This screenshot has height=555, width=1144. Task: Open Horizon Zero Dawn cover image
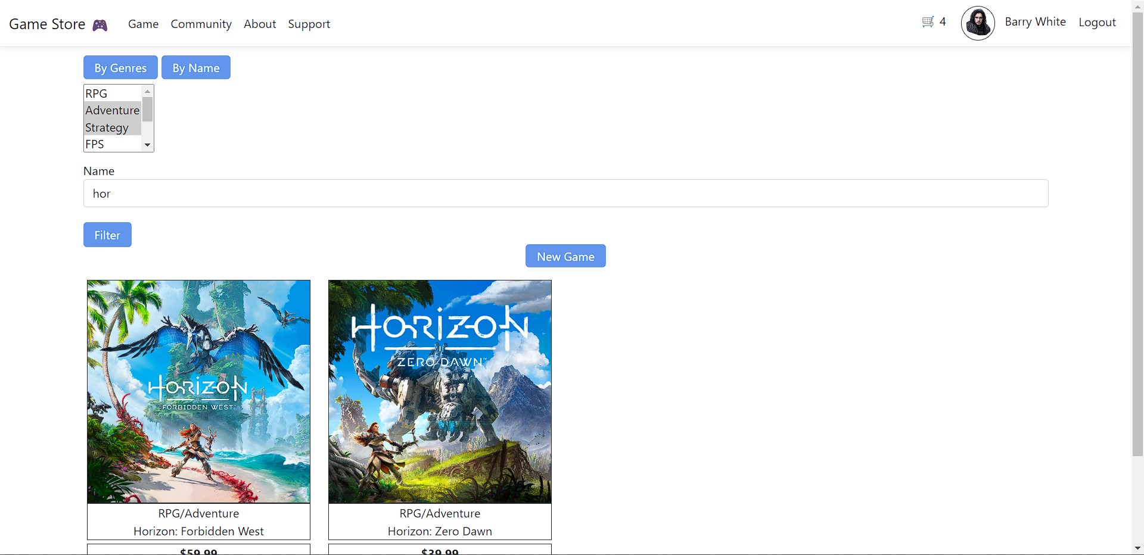click(x=440, y=392)
